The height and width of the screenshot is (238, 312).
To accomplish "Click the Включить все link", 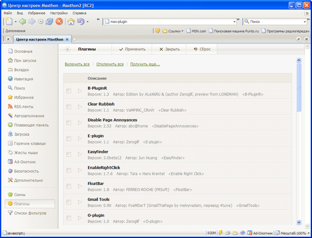I will 77,64.
